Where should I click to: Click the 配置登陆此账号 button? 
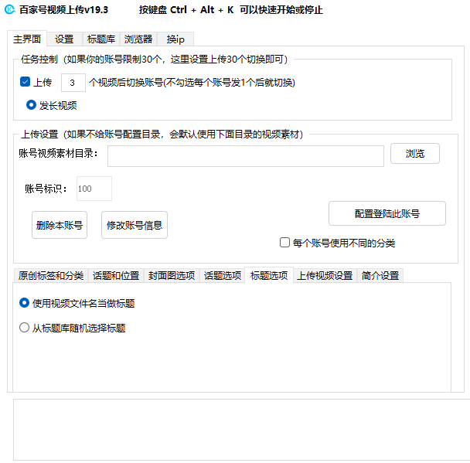(x=387, y=213)
